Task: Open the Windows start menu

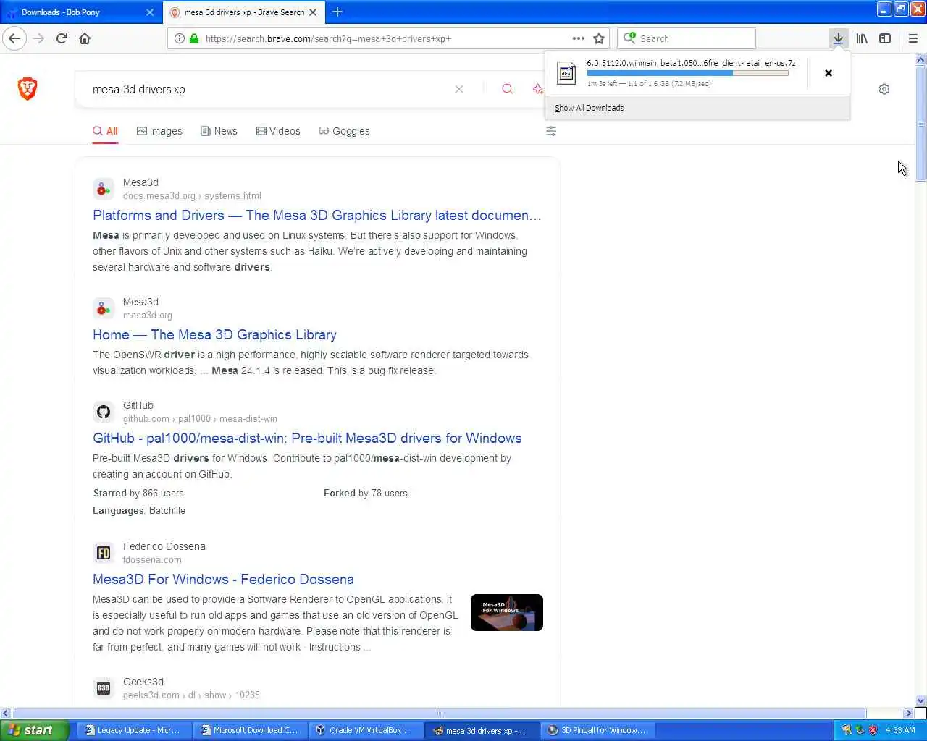Action: (x=34, y=730)
